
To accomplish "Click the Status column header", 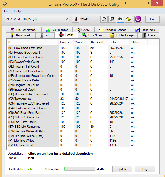I will click(x=139, y=42).
